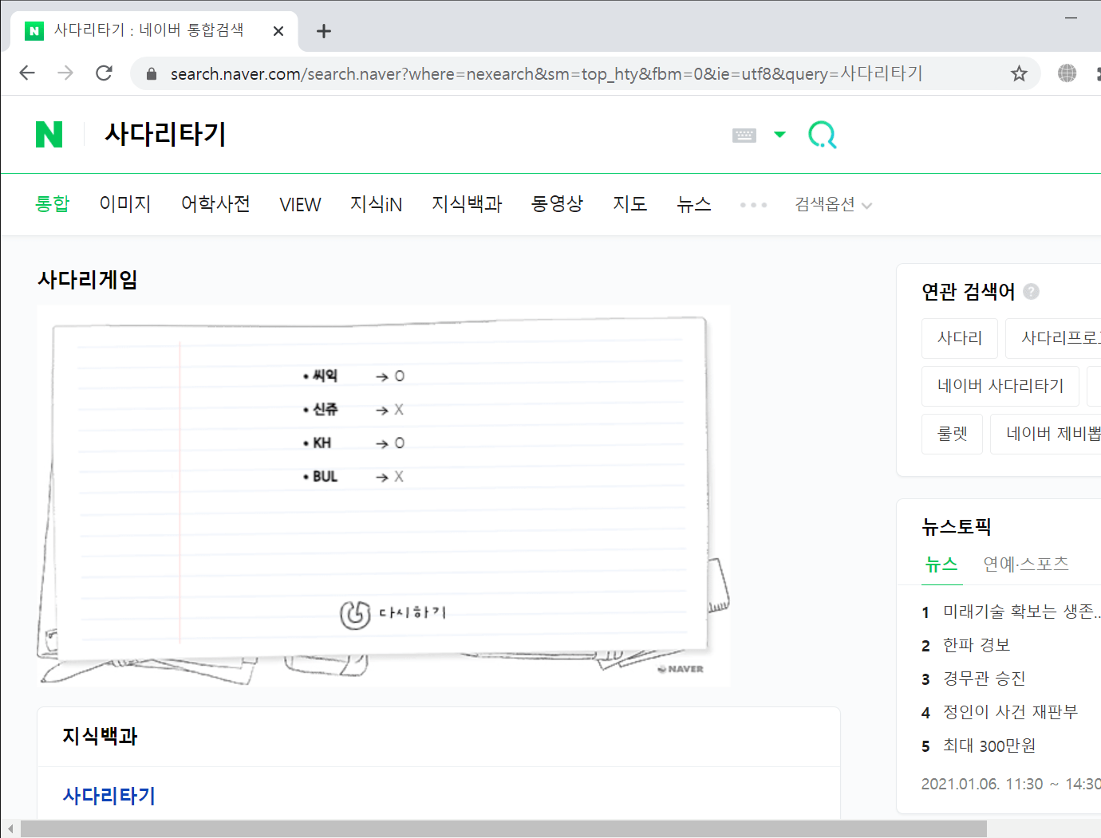Bookmark this page with the star icon
Image resolution: width=1101 pixels, height=838 pixels.
click(x=1019, y=73)
